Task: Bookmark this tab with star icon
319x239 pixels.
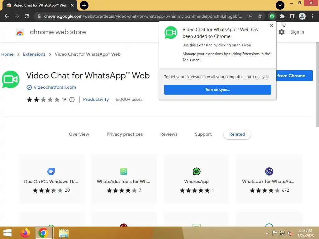Action: click(x=260, y=16)
